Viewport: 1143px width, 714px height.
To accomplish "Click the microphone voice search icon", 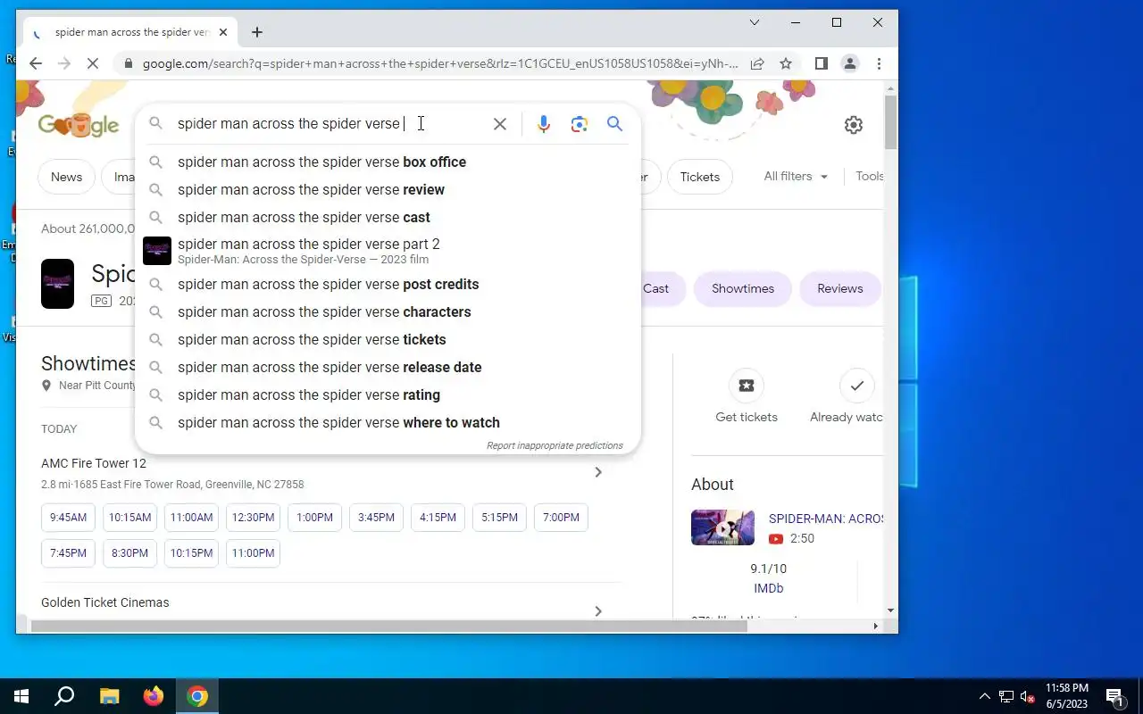I will [x=544, y=124].
